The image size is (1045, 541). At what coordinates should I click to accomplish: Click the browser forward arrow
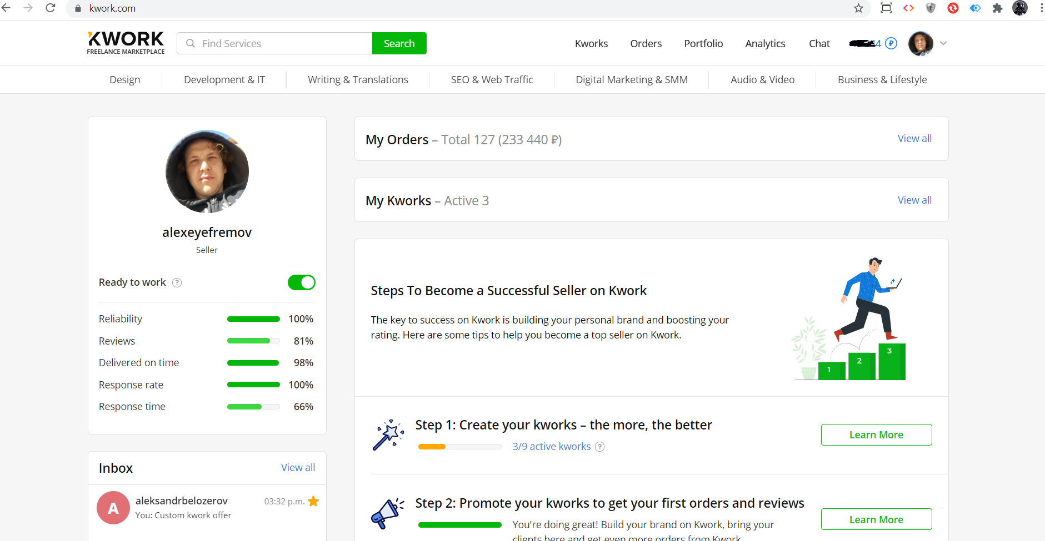(x=28, y=8)
